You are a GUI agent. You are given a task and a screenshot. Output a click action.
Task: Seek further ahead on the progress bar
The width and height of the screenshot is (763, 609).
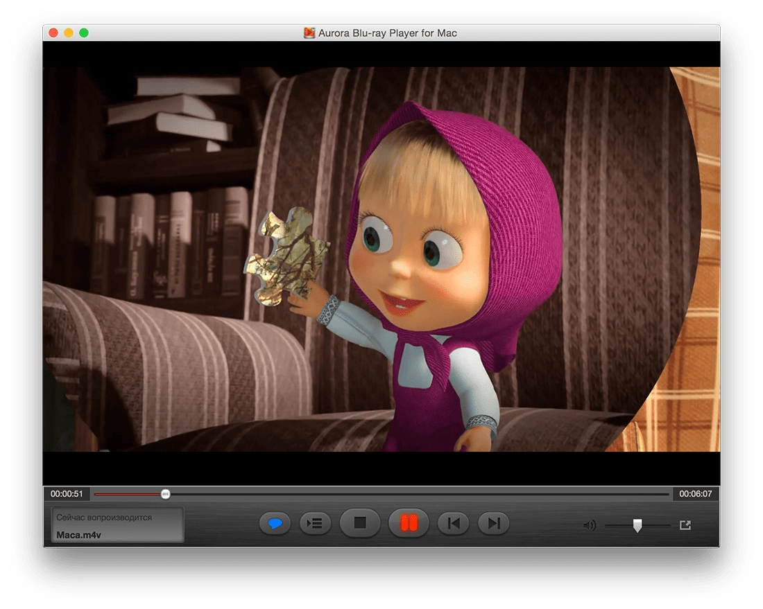click(x=420, y=494)
